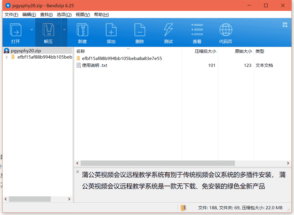Click the tree pane scroll left arrow
This screenshot has width=294, height=215.
[x=6, y=199]
